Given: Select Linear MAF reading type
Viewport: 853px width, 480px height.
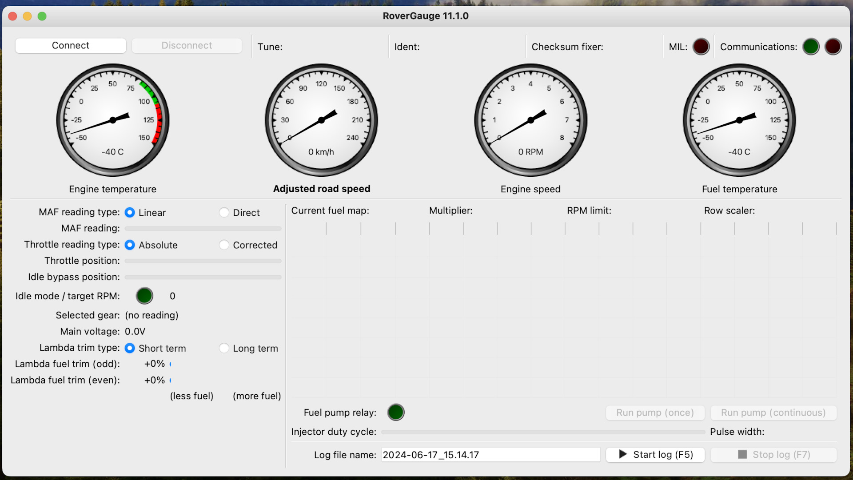Looking at the screenshot, I should point(130,213).
